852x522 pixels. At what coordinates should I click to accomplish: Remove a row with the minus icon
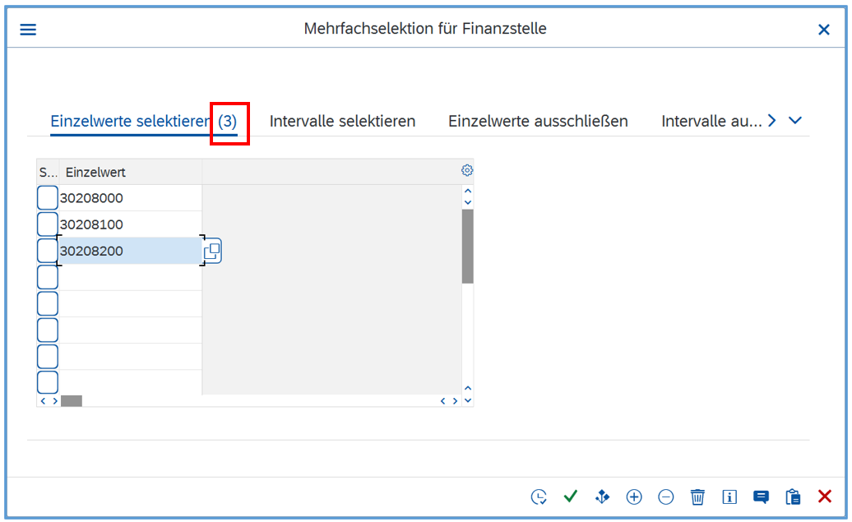coord(666,497)
